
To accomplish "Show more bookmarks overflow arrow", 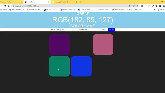I will (x=155, y=10).
